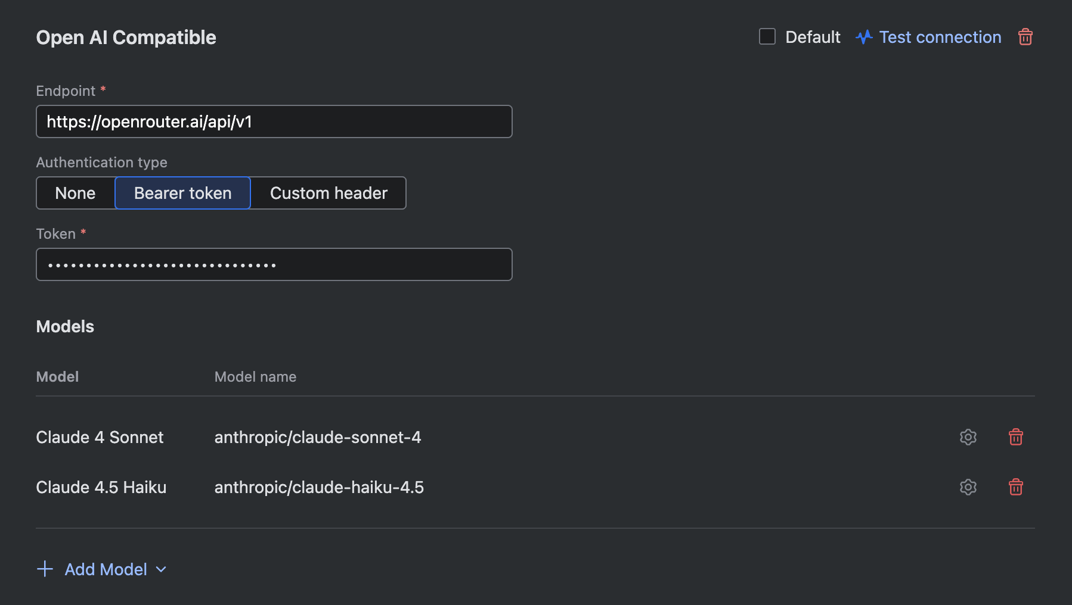Click the Test connection link
This screenshot has height=605, width=1072.
coord(940,37)
